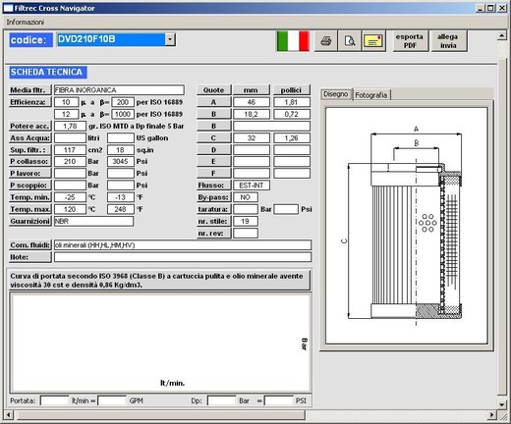This screenshot has width=511, height=424.
Task: Click the GPM flow input field
Action: pyautogui.click(x=112, y=400)
